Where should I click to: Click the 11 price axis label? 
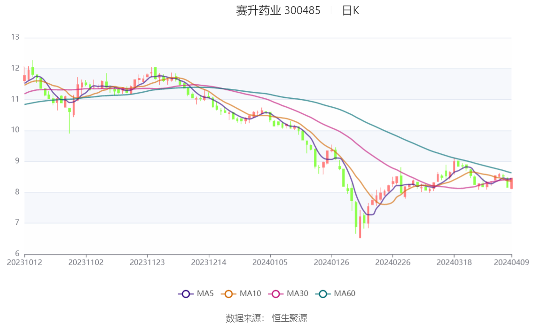(15, 99)
